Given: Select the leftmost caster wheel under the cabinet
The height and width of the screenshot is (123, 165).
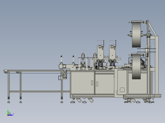Looking at the screenshot, I should tap(79, 100).
